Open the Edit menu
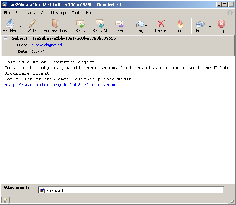The image size is (236, 205). [x=18, y=13]
